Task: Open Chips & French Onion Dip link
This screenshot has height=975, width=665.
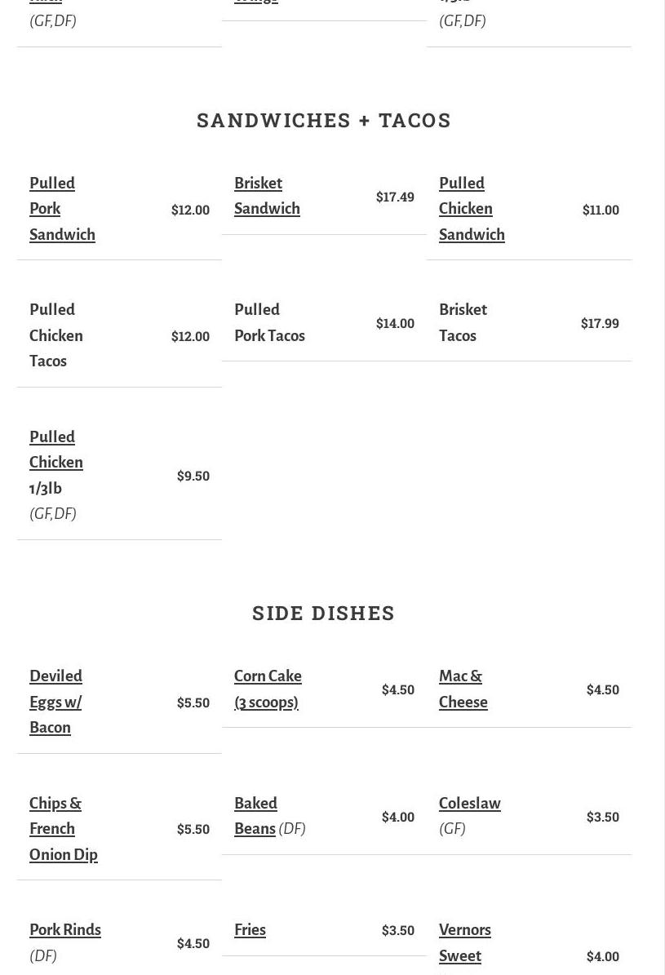Action: [x=64, y=829]
